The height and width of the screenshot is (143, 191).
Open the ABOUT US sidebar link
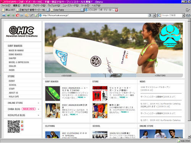13,93
